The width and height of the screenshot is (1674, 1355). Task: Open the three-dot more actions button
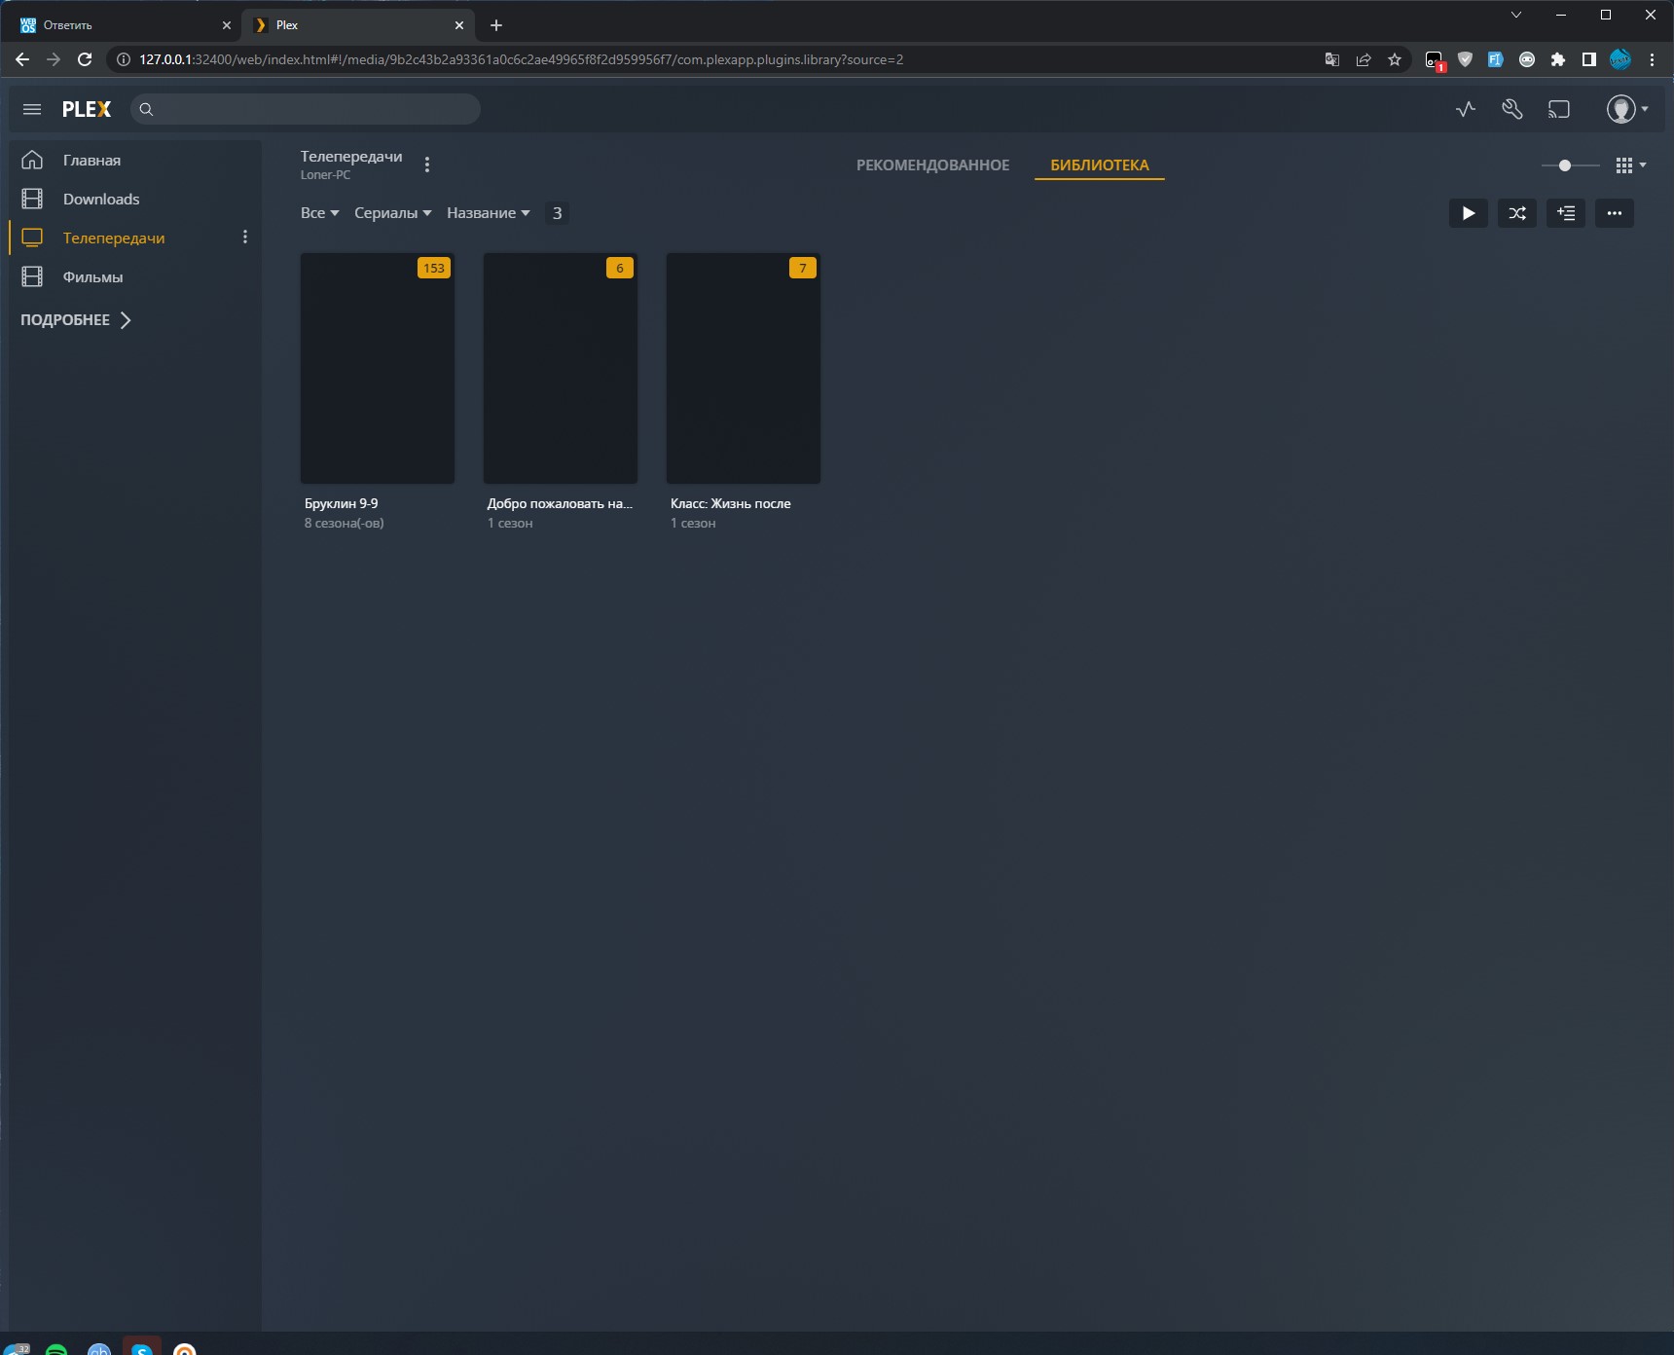pyautogui.click(x=1614, y=213)
